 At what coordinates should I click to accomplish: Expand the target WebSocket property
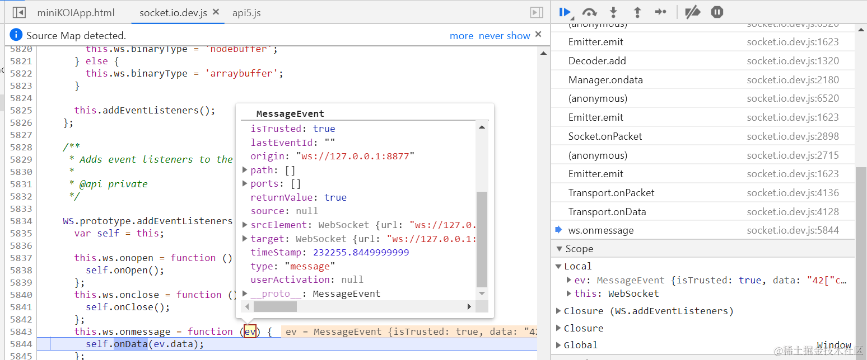(245, 239)
